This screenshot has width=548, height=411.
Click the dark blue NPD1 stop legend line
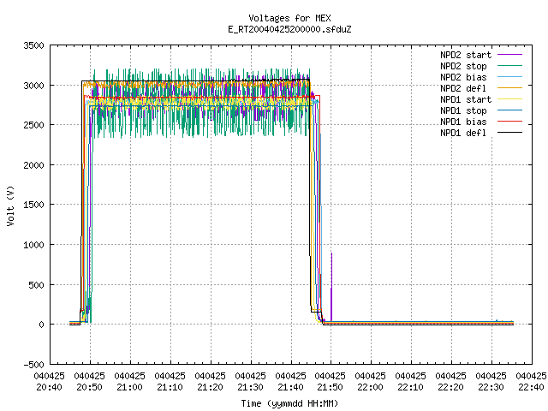tap(509, 110)
